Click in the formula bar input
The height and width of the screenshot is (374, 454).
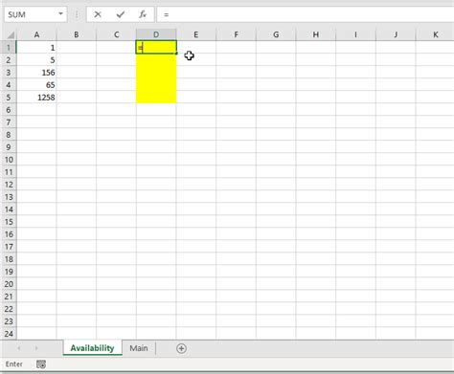(306, 14)
